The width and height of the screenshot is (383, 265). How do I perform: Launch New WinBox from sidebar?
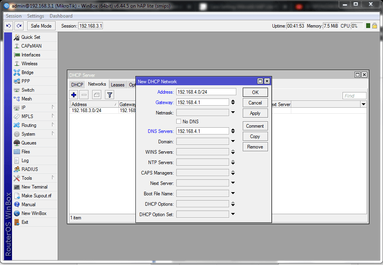point(35,213)
